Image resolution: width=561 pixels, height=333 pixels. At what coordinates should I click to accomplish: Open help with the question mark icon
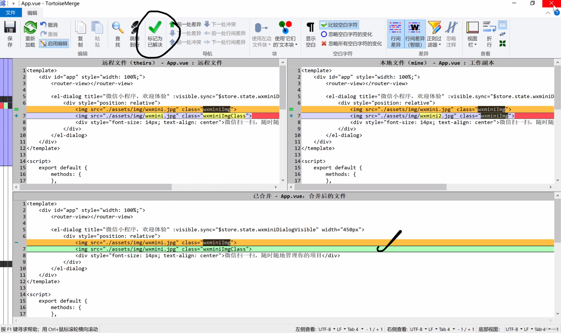tap(557, 13)
